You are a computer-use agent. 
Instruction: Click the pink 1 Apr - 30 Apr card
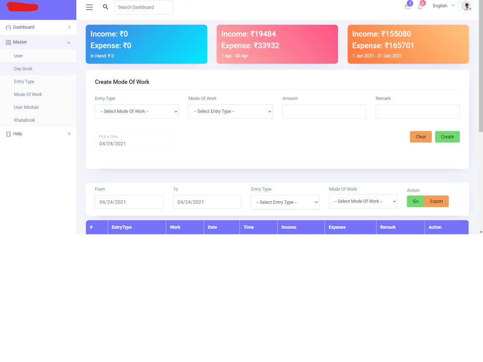click(277, 44)
